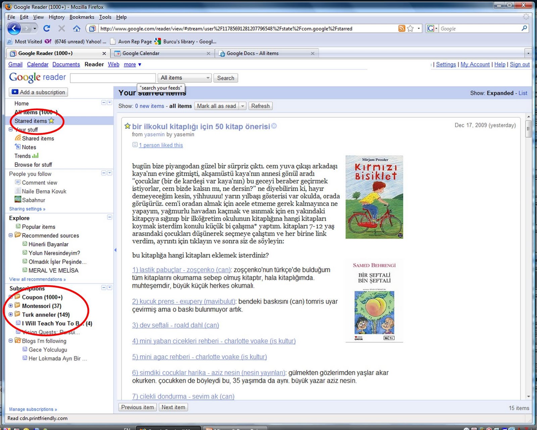Open the Tools menu
This screenshot has height=430, width=537.
(105, 17)
